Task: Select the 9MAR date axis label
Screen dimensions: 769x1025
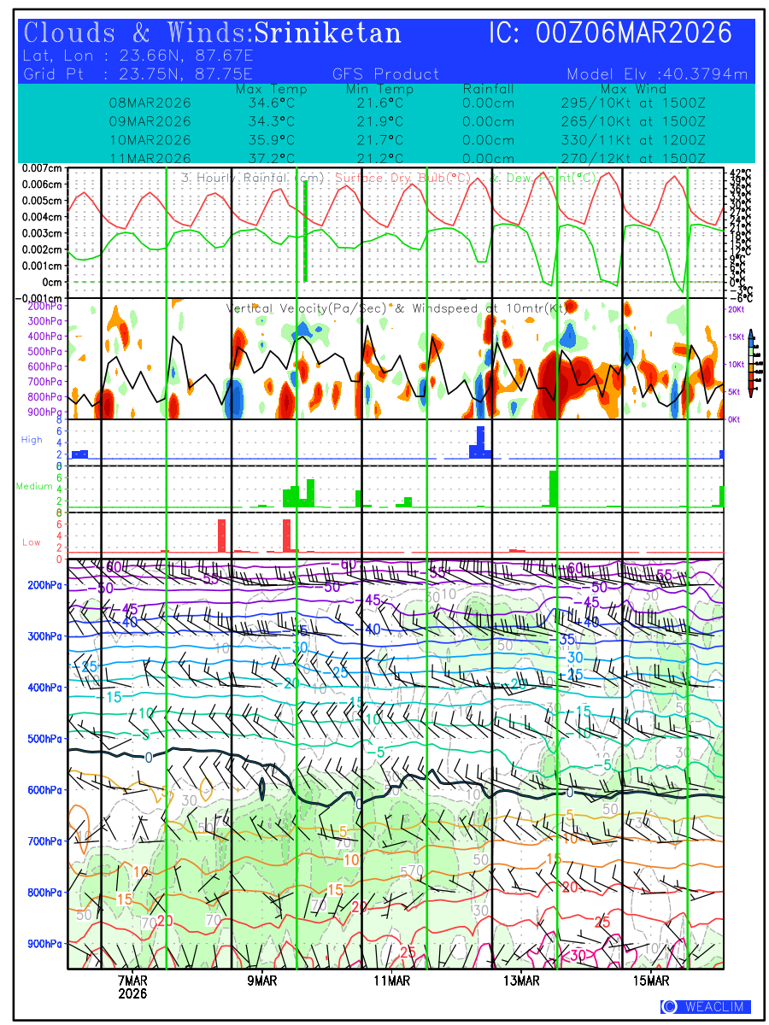Action: point(262,980)
